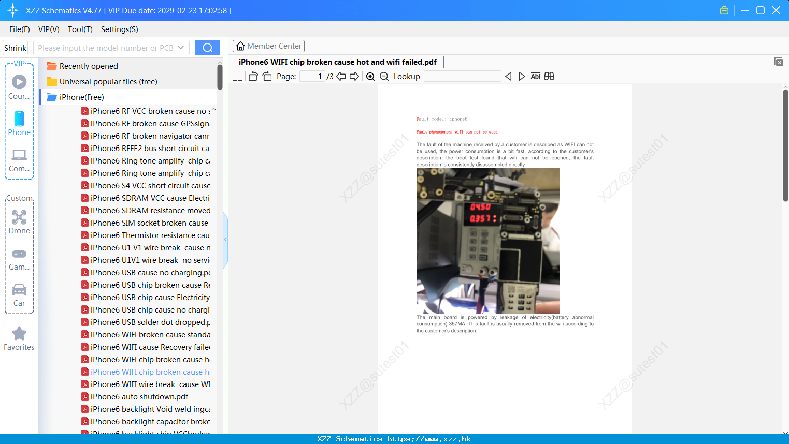Rotate the page counterclockwise
Image resolution: width=789 pixels, height=444 pixels.
[x=253, y=77]
